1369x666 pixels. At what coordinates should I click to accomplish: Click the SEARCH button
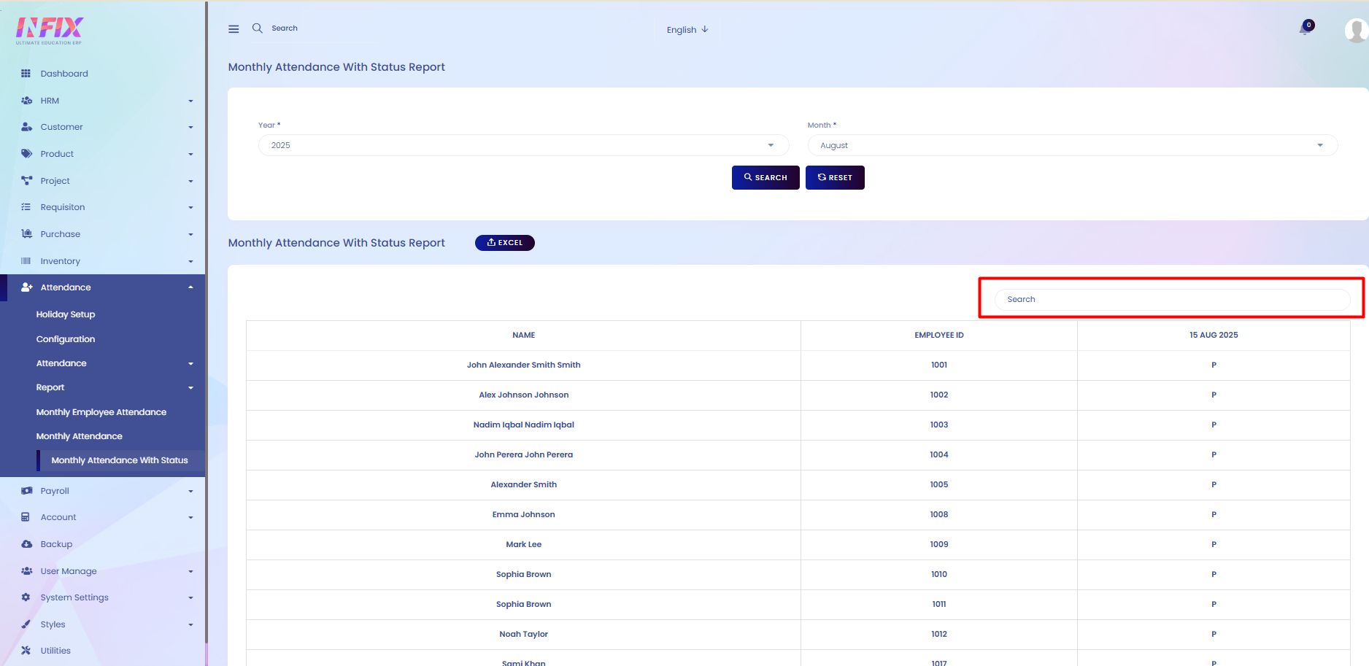[766, 177]
